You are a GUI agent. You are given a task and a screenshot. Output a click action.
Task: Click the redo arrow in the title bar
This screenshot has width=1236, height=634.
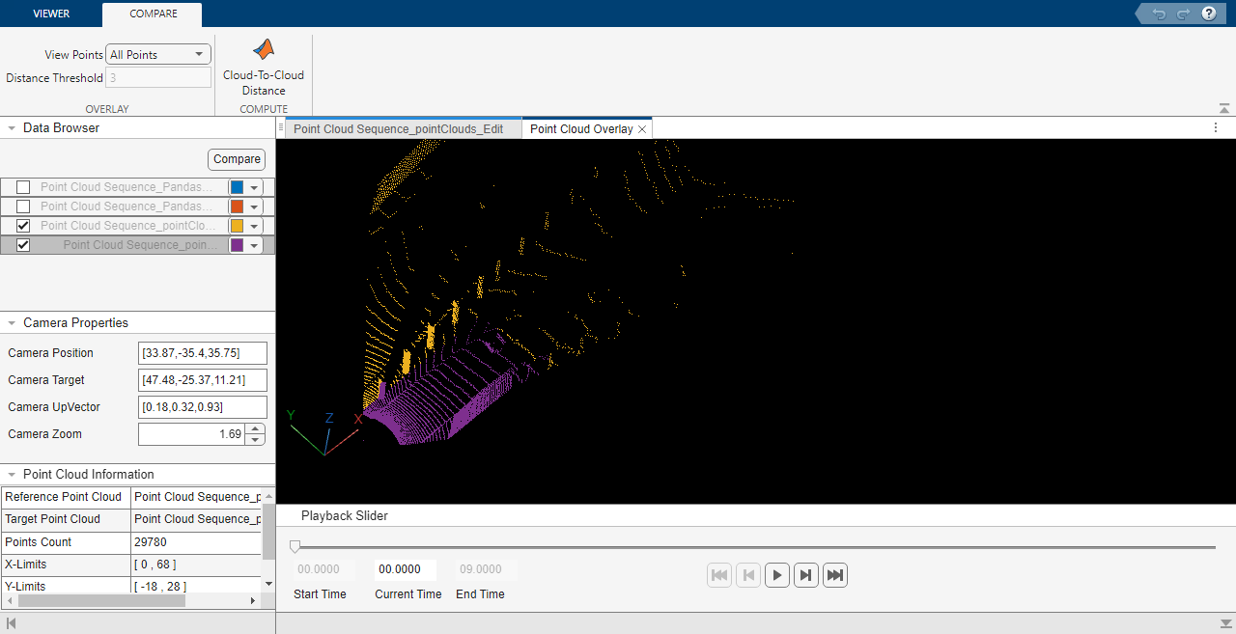(1182, 14)
